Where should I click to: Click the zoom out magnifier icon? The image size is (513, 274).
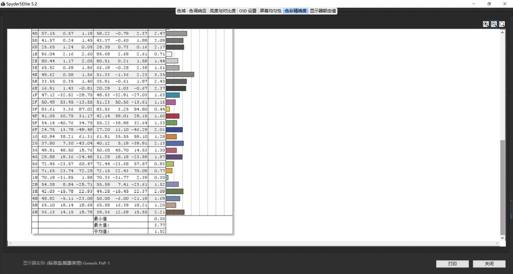[494, 24]
